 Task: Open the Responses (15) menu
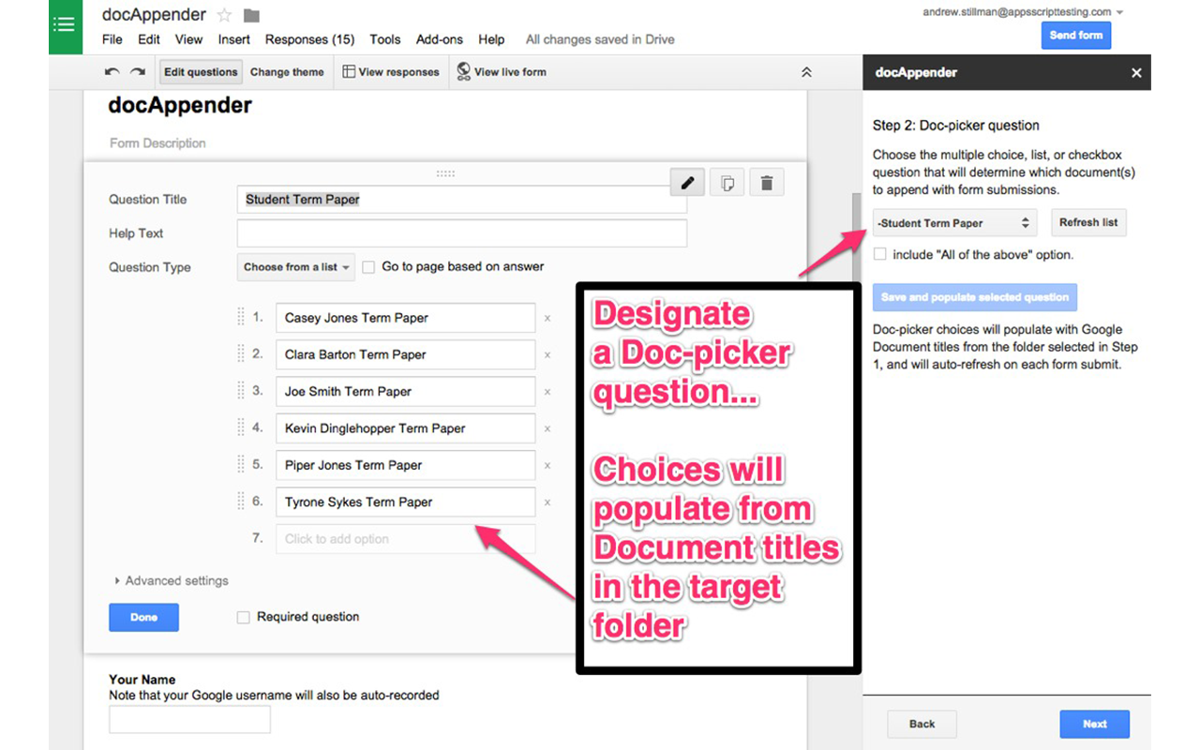(309, 39)
